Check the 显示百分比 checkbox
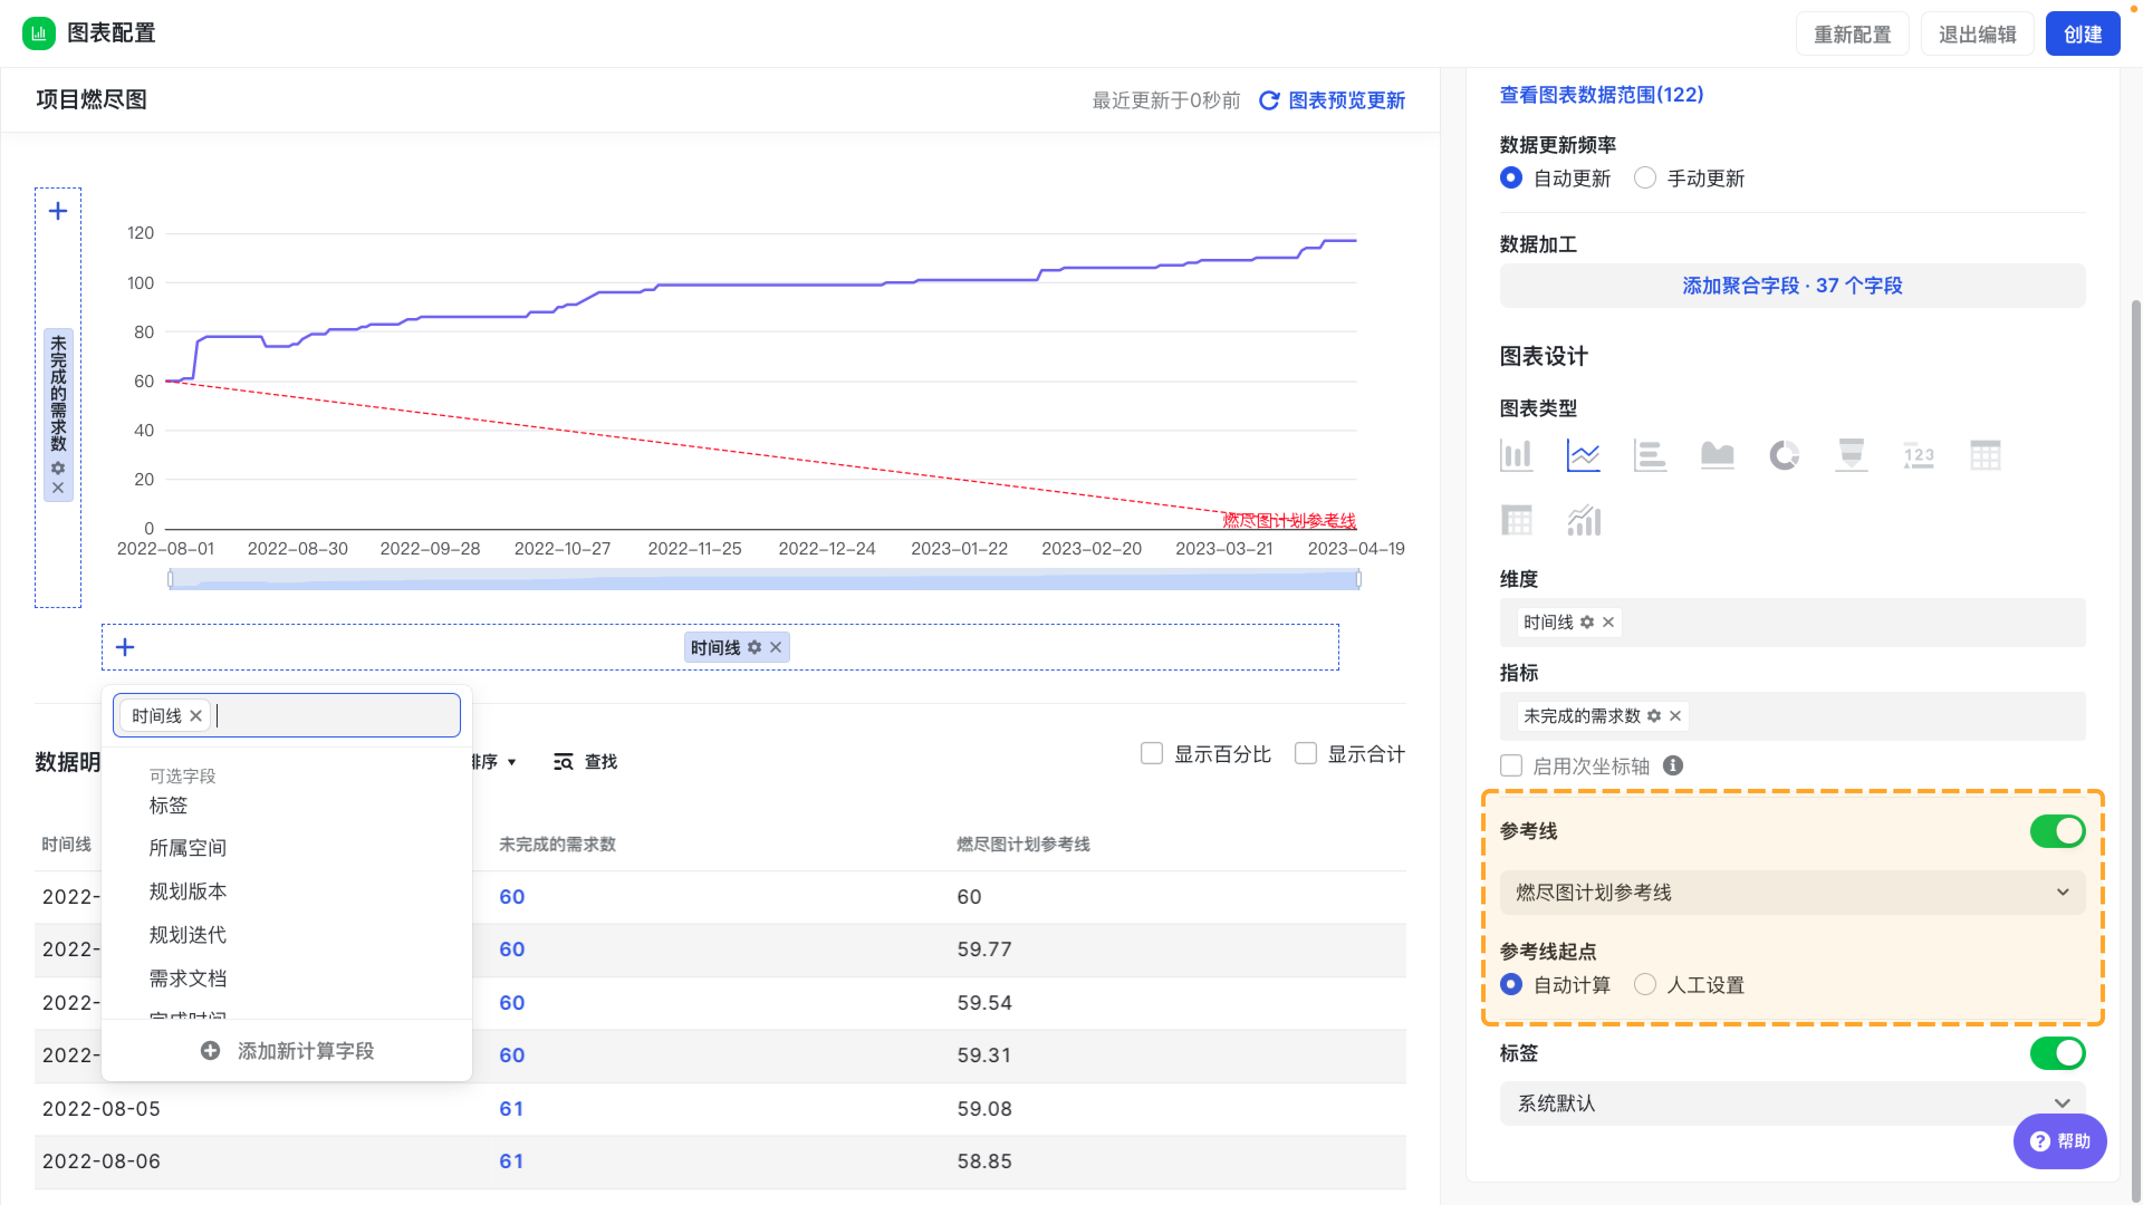The image size is (2143, 1205). [1151, 754]
